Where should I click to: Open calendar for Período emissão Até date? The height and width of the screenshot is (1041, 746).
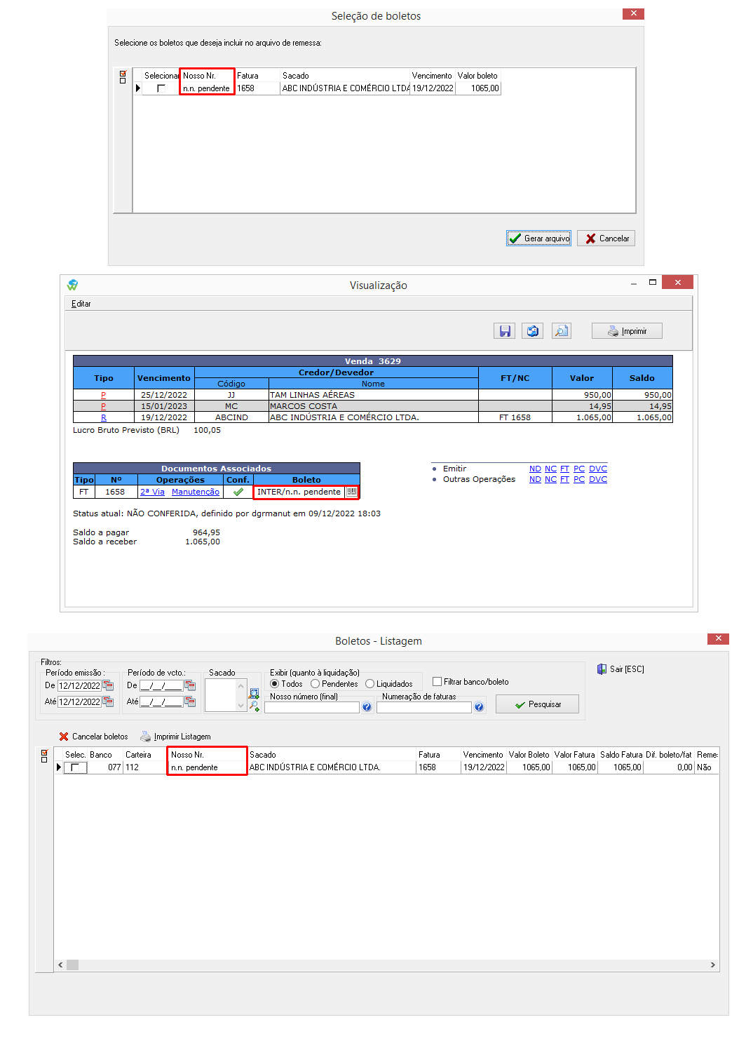coord(108,701)
